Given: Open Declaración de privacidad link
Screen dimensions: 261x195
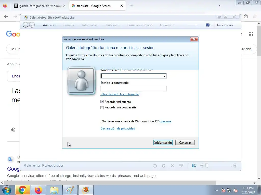Looking at the screenshot, I should 118,128.
